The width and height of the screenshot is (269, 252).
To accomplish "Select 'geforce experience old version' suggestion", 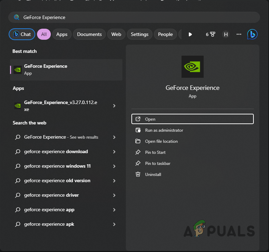I will (66, 181).
